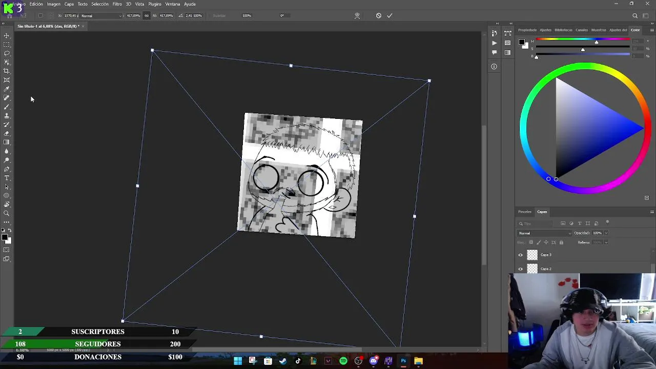Switch to the Bibliotecas tab
Viewport: 656px width, 369px height.
(x=564, y=30)
